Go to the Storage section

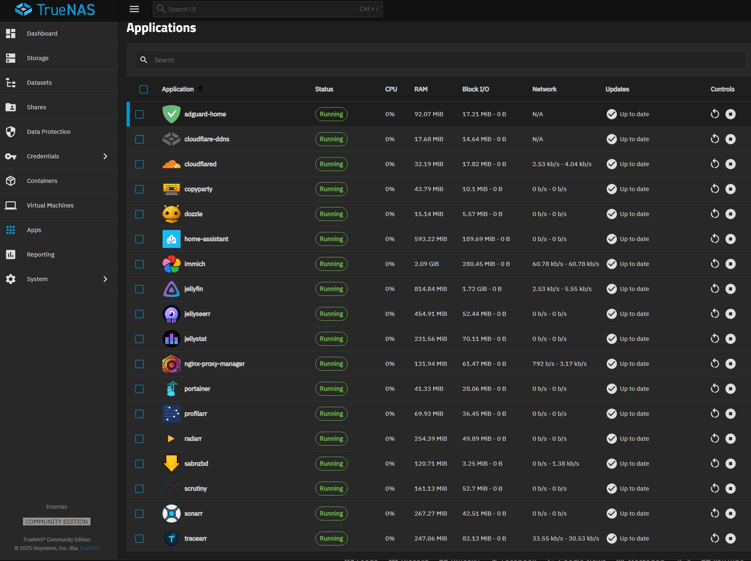(59, 58)
